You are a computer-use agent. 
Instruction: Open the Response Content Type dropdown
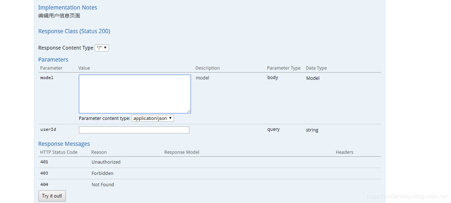[102, 48]
